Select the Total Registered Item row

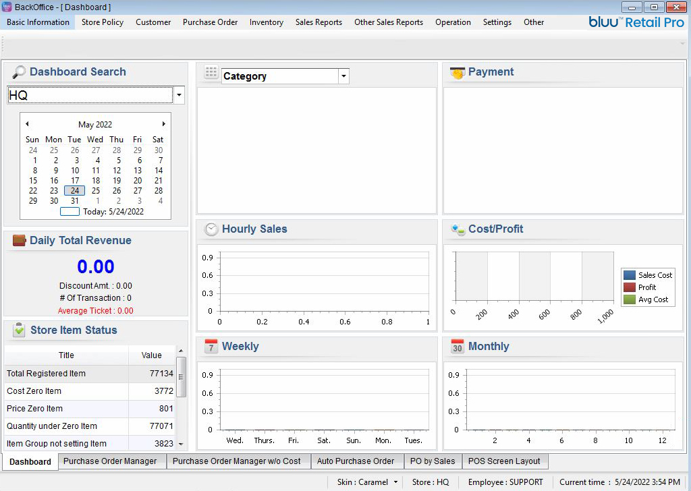pyautogui.click(x=90, y=374)
